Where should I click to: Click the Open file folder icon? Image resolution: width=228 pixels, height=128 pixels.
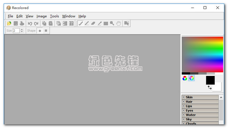coord(9,24)
